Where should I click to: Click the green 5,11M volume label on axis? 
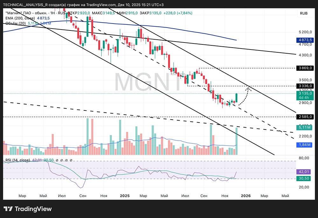pos(304,128)
